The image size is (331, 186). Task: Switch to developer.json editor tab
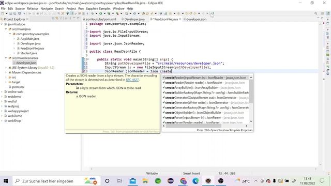[197, 19]
